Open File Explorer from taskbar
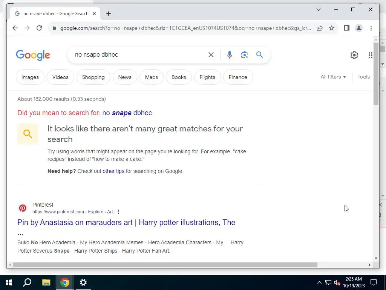The width and height of the screenshot is (386, 290). pos(46,282)
